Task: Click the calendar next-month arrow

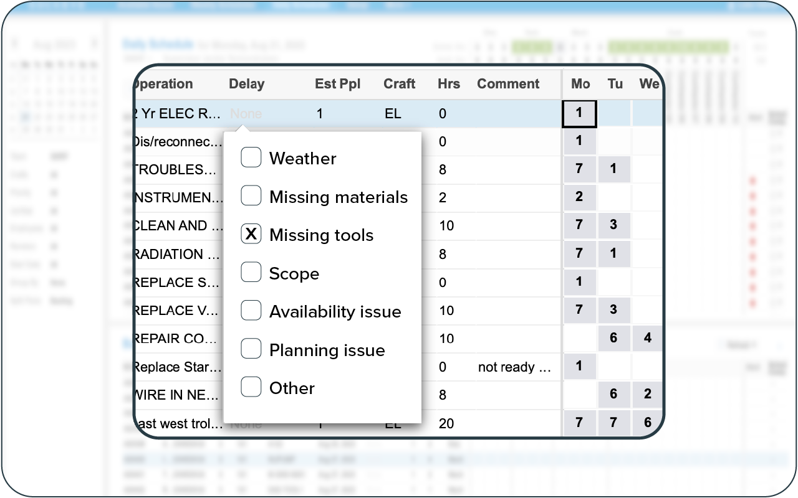Action: tap(94, 44)
